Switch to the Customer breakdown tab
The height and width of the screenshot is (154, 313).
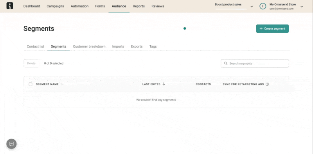pyautogui.click(x=89, y=46)
